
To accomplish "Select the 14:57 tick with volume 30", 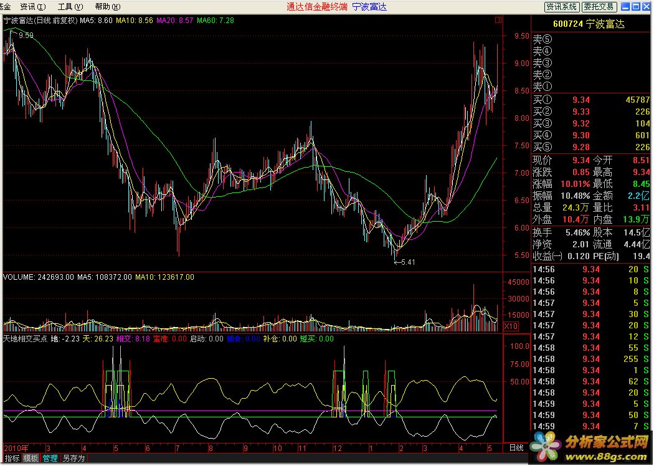I will pyautogui.click(x=590, y=314).
